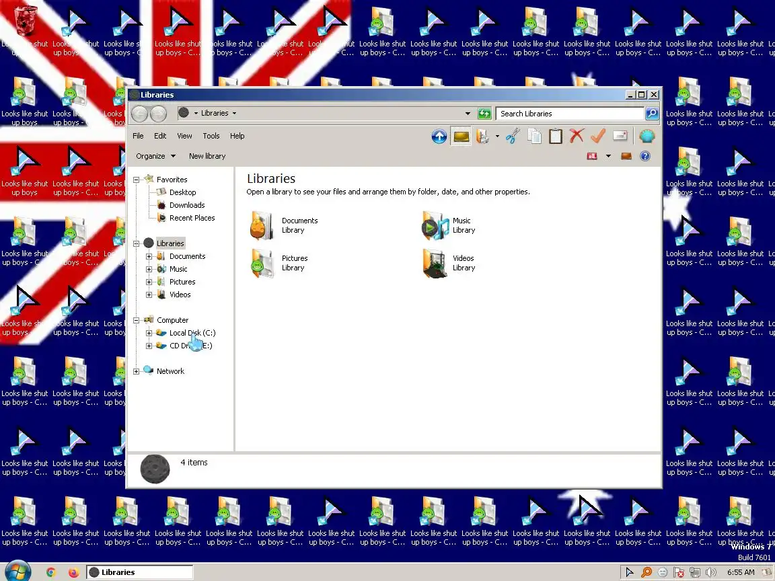Click the orange magnifier tray icon

[646, 572]
